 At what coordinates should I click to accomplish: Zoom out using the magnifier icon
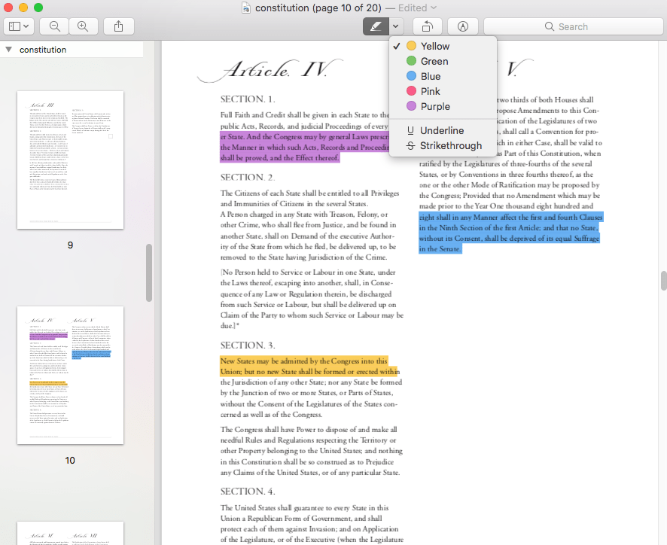[x=53, y=26]
